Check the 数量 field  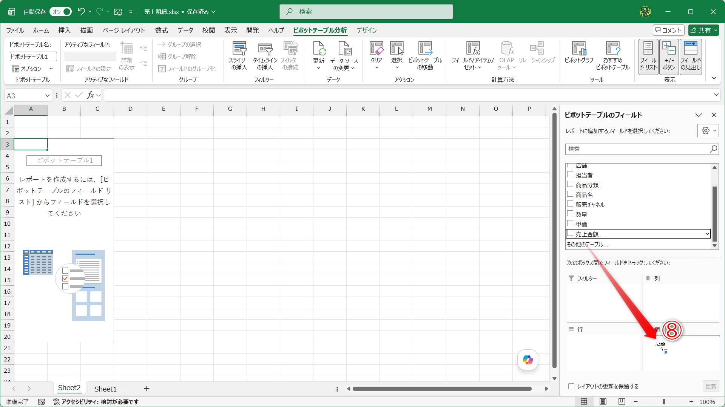[570, 214]
